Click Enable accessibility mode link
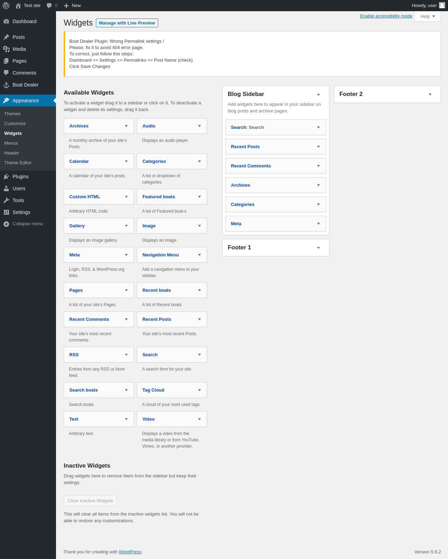This screenshot has height=559, width=448. pyautogui.click(x=386, y=16)
